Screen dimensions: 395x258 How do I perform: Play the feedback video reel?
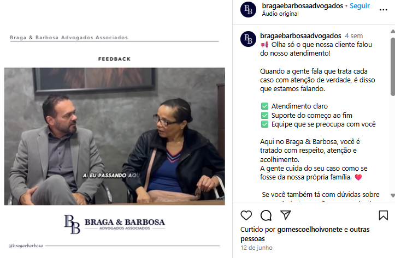click(x=115, y=136)
